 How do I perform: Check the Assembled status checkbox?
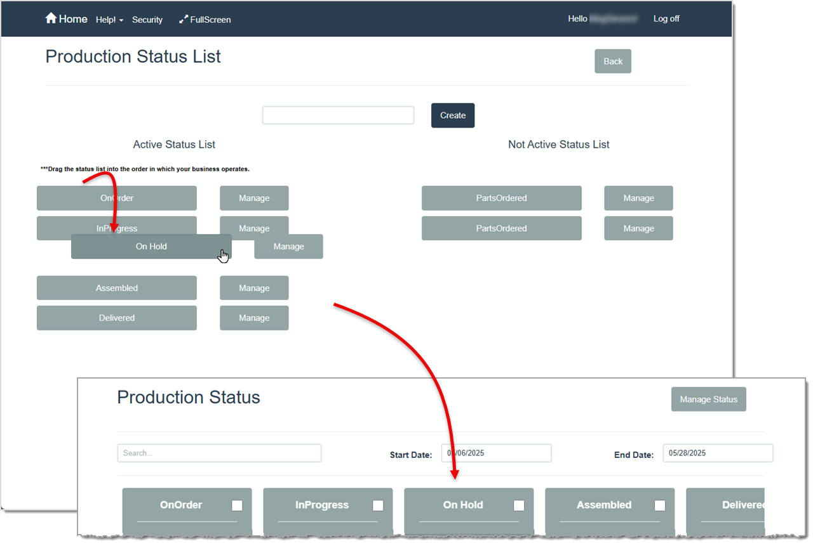pyautogui.click(x=660, y=505)
